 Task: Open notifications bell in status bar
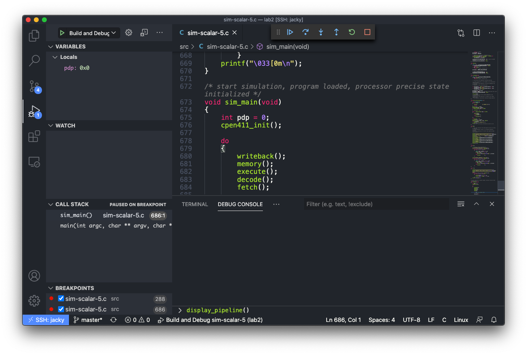click(x=494, y=320)
